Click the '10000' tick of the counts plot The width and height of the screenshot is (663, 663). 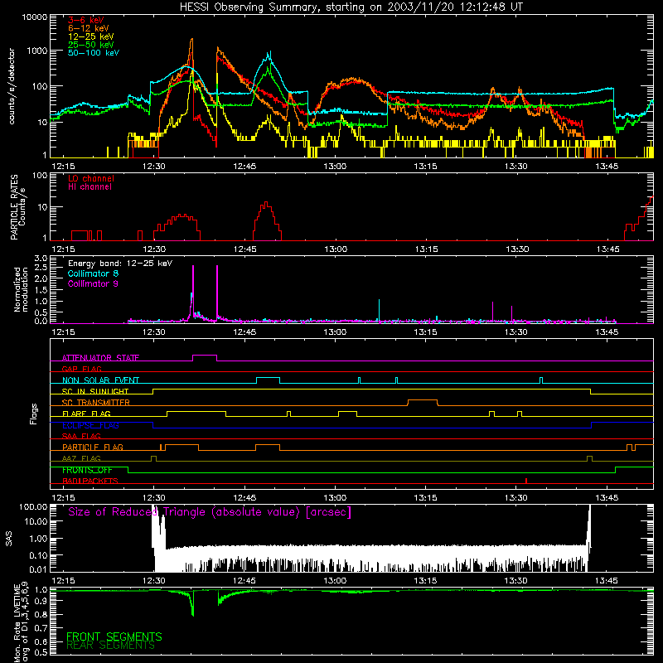click(35, 17)
